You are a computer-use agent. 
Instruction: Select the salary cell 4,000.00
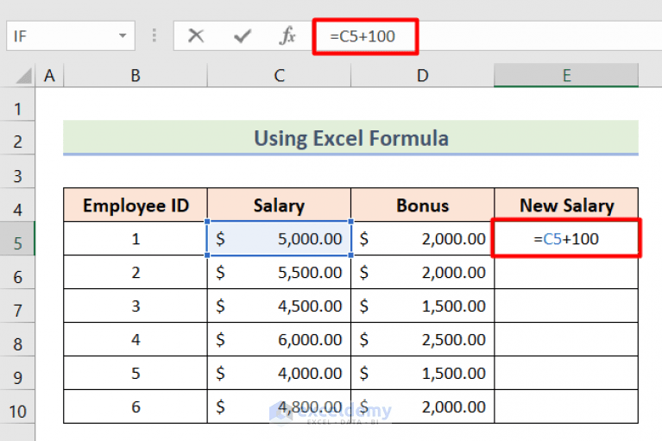coord(279,373)
